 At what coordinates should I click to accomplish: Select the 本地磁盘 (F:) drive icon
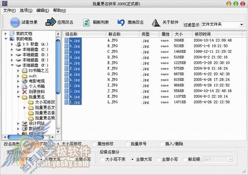tap(18, 65)
